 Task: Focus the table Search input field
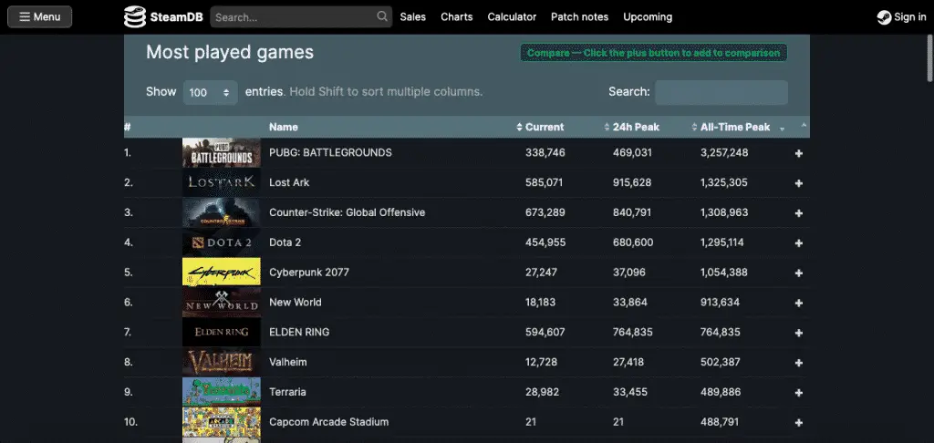pos(721,92)
